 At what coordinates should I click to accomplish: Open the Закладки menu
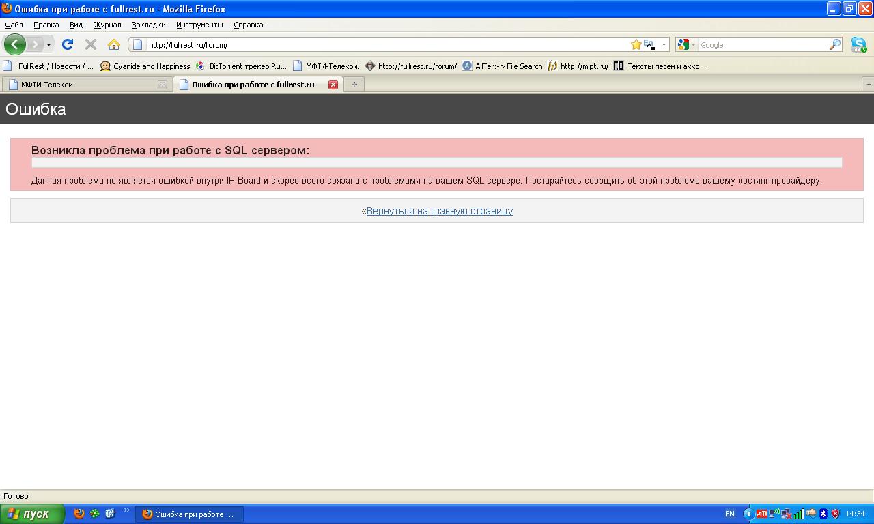(148, 25)
